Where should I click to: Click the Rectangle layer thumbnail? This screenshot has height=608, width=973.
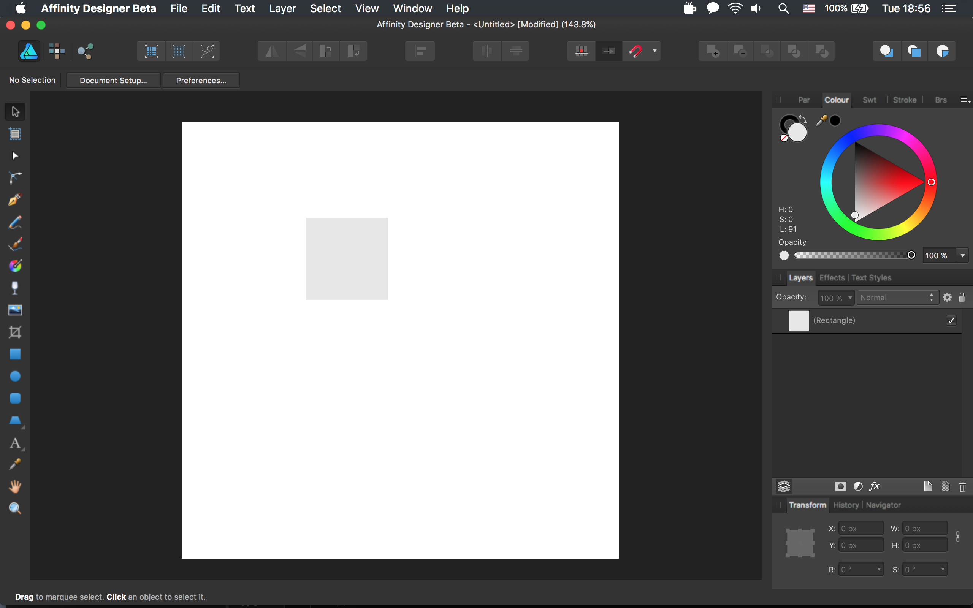(799, 320)
